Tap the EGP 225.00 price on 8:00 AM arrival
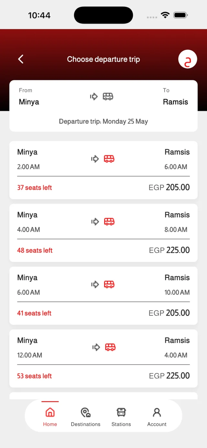The height and width of the screenshot is (448, 207). (169, 250)
